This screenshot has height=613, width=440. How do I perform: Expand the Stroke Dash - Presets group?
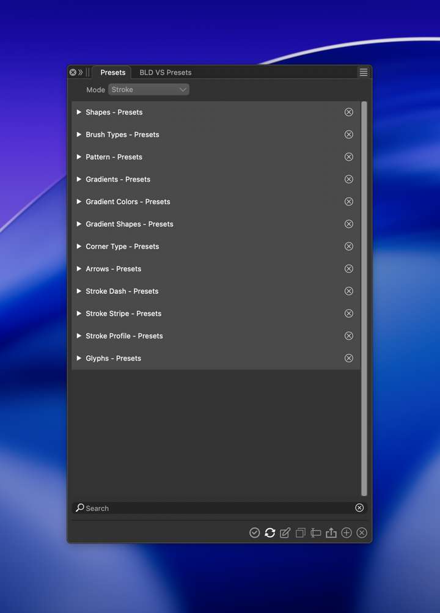point(79,292)
